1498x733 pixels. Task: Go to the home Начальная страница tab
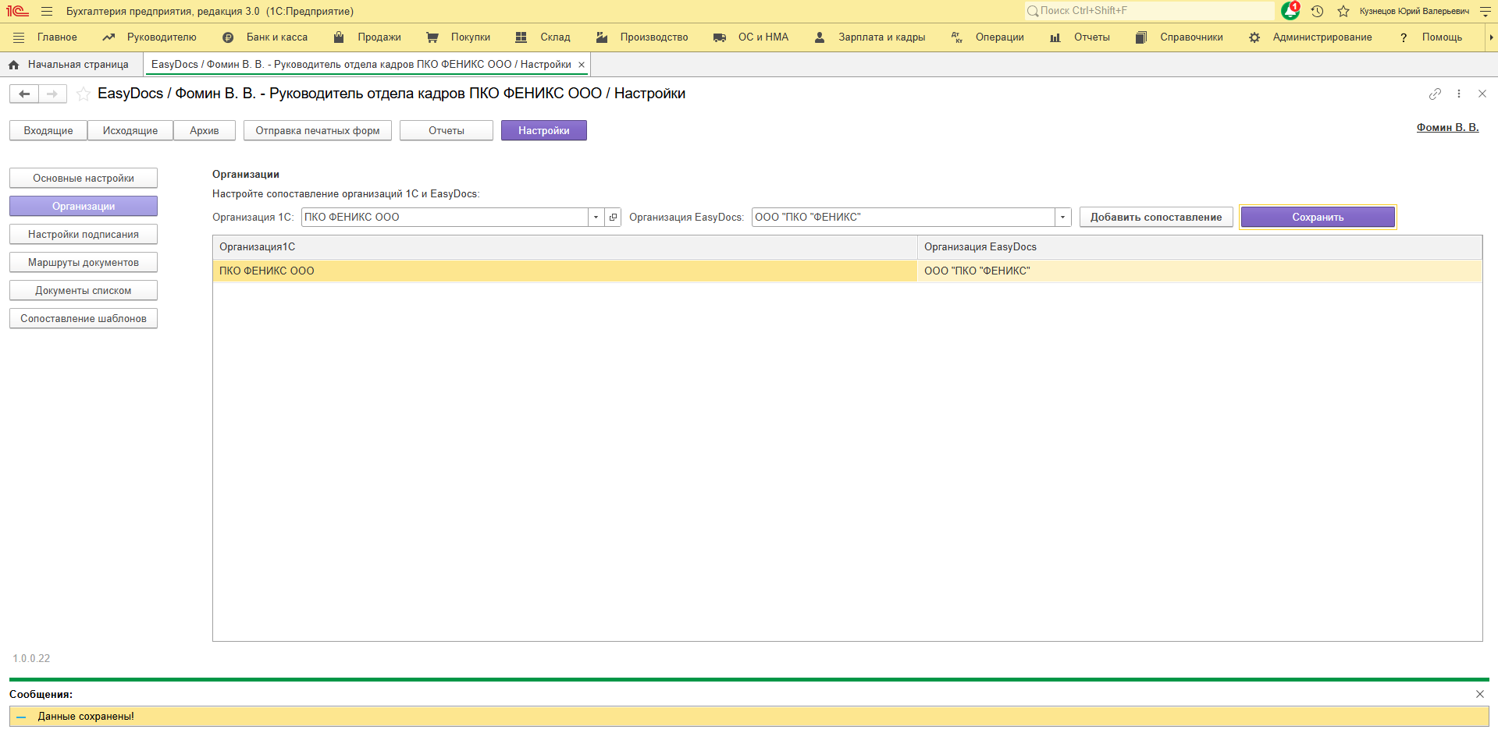69,65
